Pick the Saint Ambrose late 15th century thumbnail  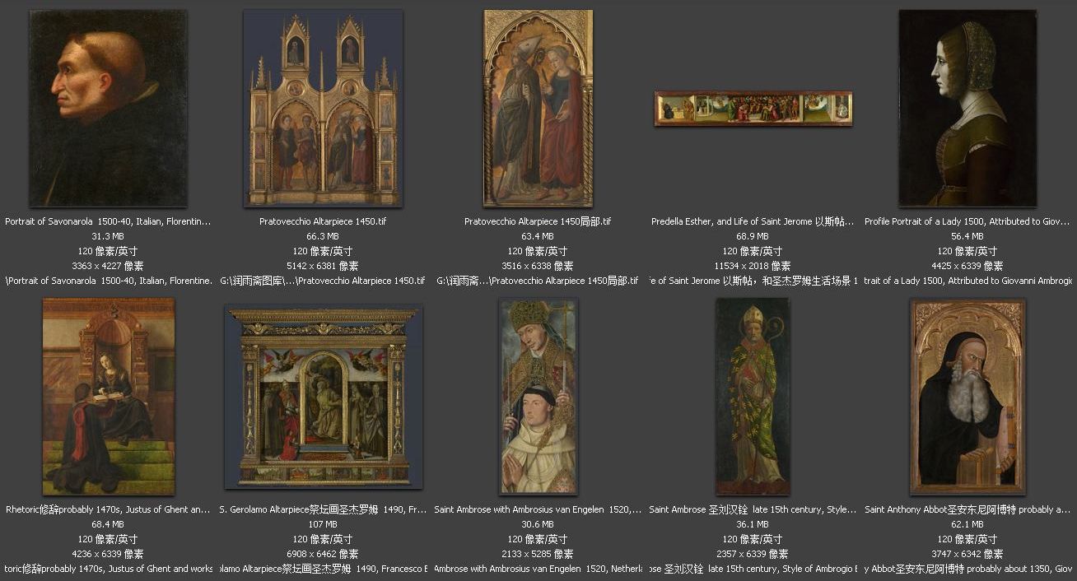[753, 397]
